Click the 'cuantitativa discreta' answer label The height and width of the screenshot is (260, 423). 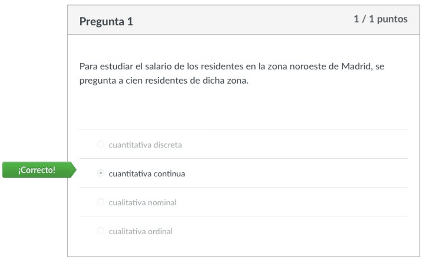pos(145,145)
